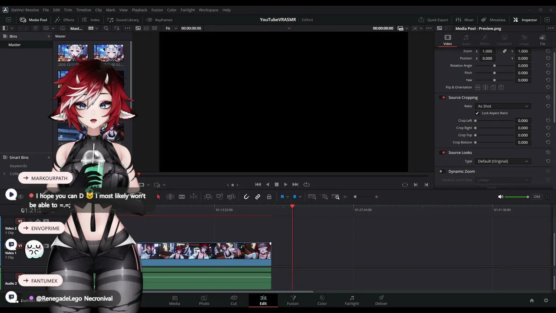Show the Metadata panel
556x313 pixels.
(x=493, y=20)
